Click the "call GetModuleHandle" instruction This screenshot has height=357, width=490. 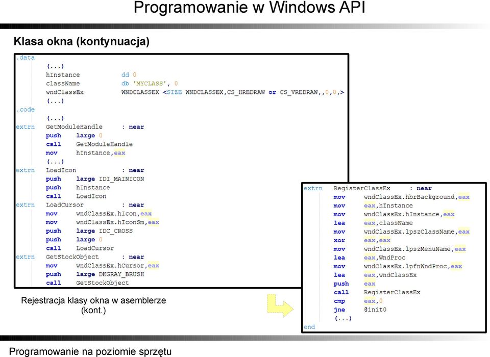(x=89, y=144)
